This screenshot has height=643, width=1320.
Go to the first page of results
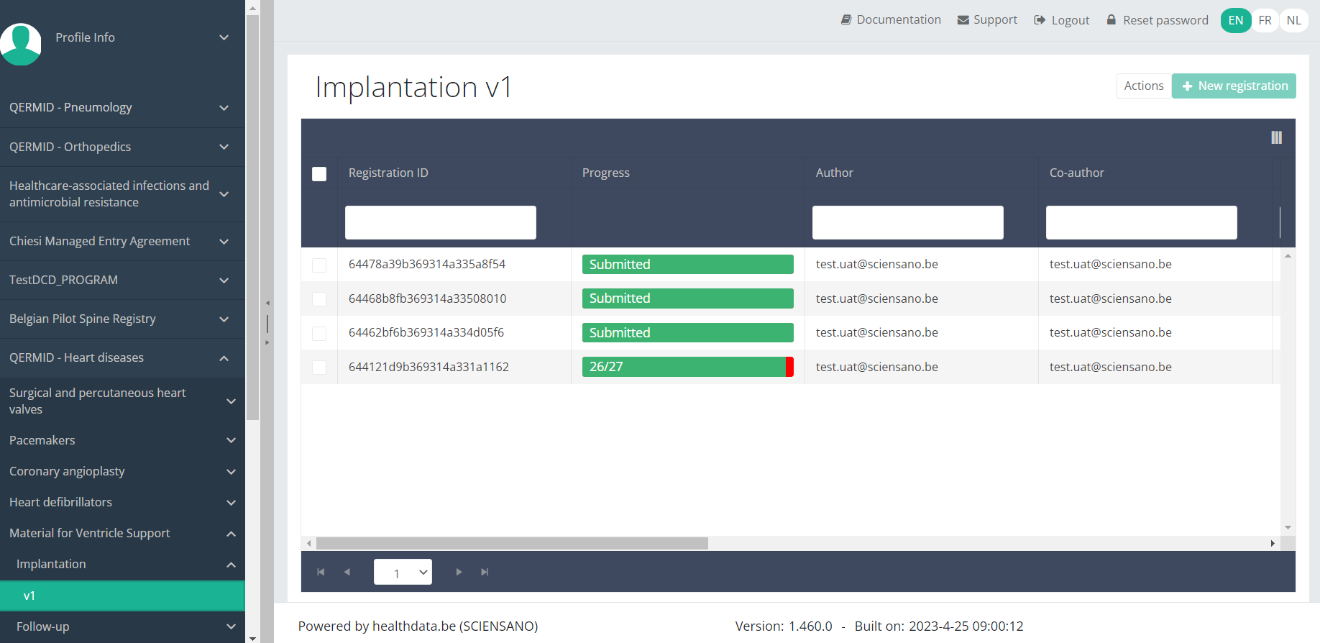coord(321,572)
